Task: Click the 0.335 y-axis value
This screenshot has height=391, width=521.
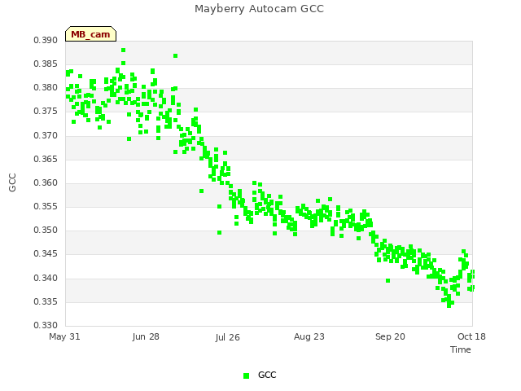Action: pyautogui.click(x=46, y=302)
